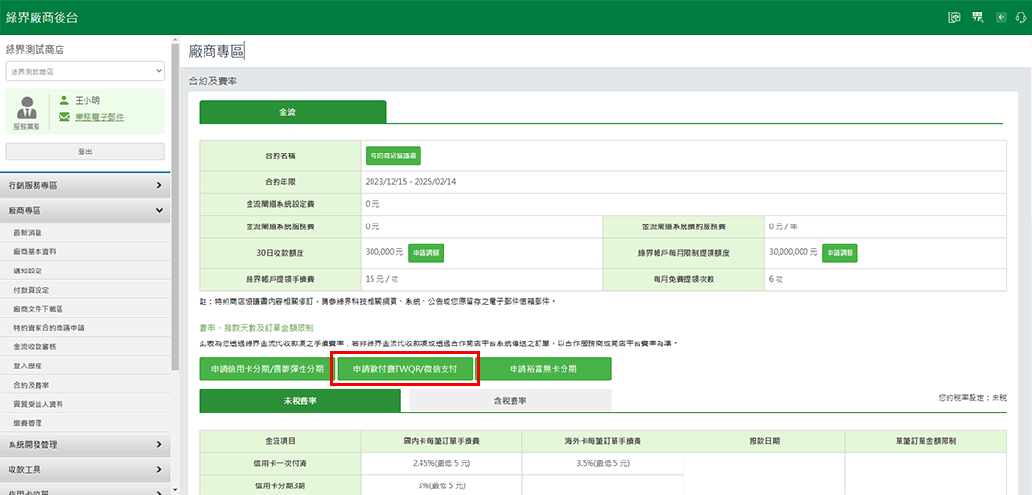Click the 登出 logout button

[84, 152]
